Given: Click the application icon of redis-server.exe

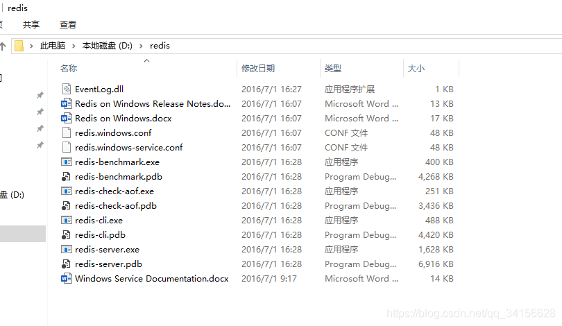Looking at the screenshot, I should pyautogui.click(x=67, y=249).
